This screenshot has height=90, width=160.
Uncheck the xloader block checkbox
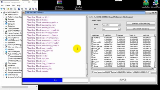coord(92,51)
